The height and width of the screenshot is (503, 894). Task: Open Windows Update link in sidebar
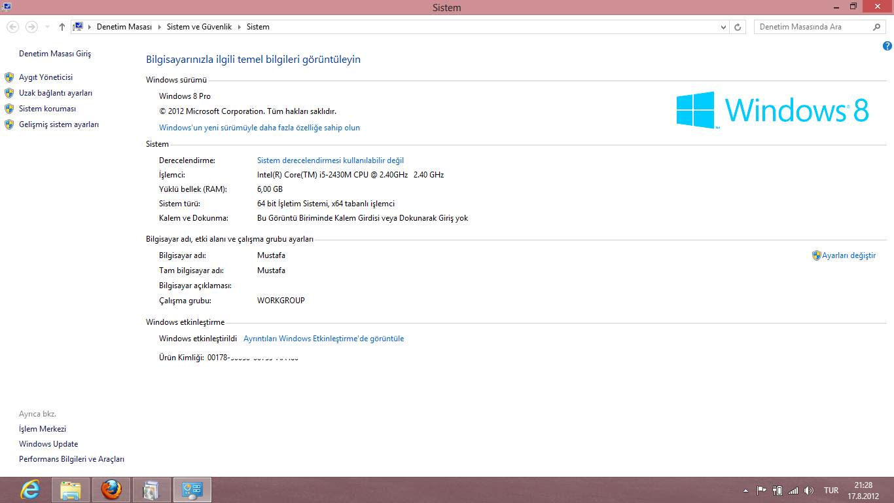tap(48, 444)
